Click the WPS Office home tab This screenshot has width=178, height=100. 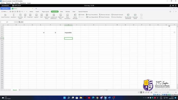pos(6,9)
